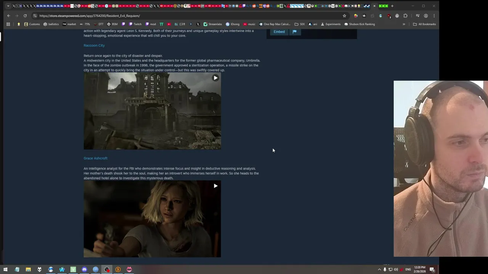Go back to the previous browser page
This screenshot has width=488, height=274.
point(8,16)
